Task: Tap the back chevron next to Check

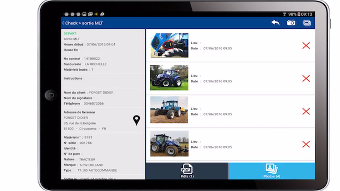Action: [x=63, y=23]
